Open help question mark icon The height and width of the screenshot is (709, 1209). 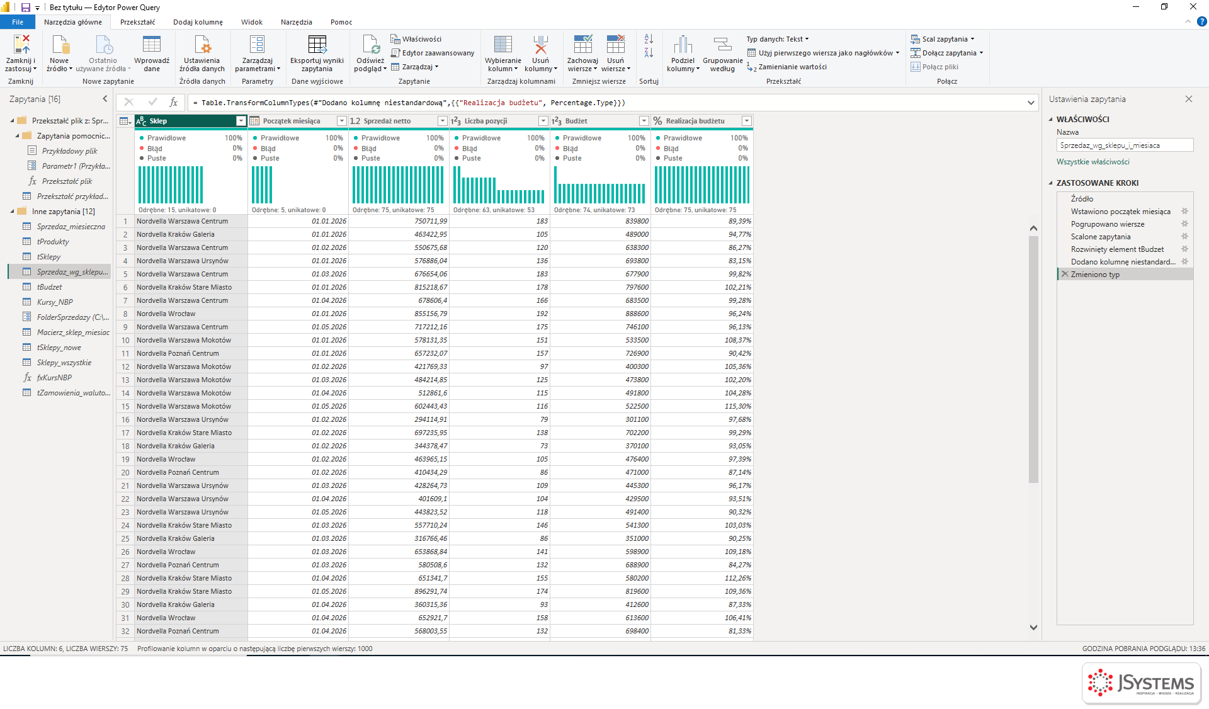click(x=1201, y=21)
